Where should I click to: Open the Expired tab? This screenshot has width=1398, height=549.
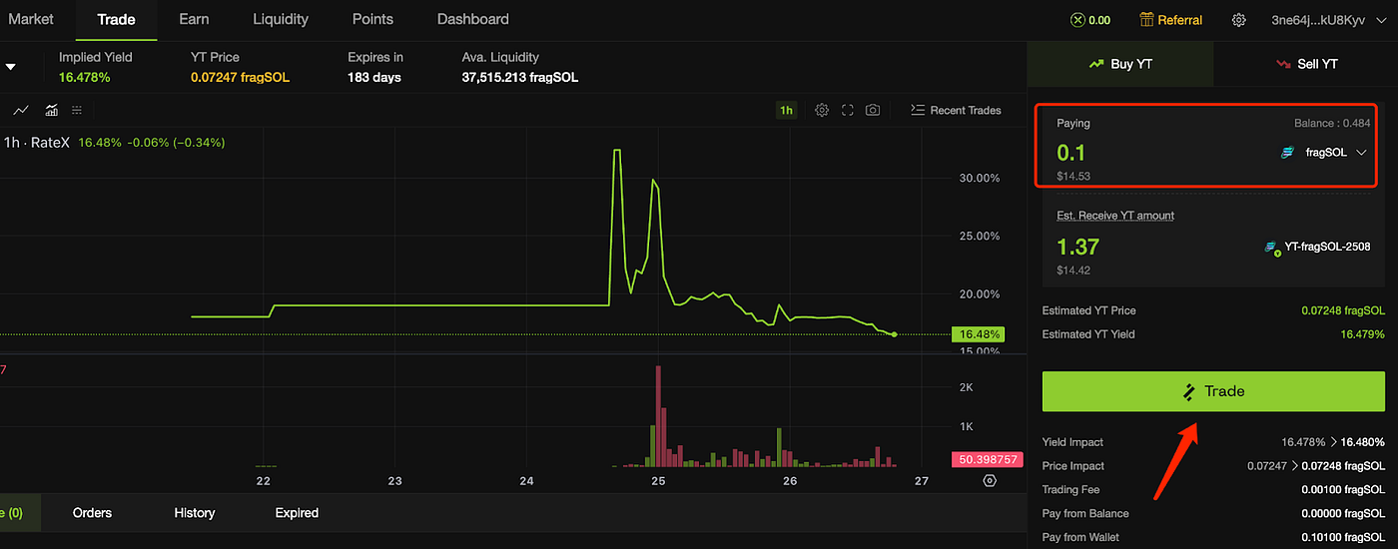coord(297,512)
